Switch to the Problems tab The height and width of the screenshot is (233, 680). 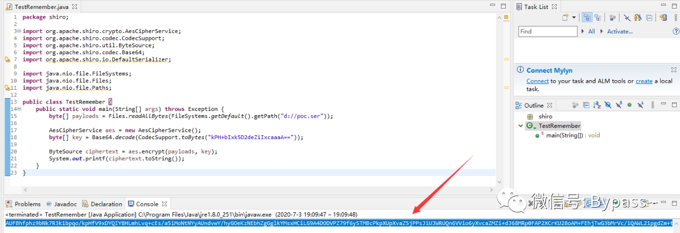click(23, 204)
